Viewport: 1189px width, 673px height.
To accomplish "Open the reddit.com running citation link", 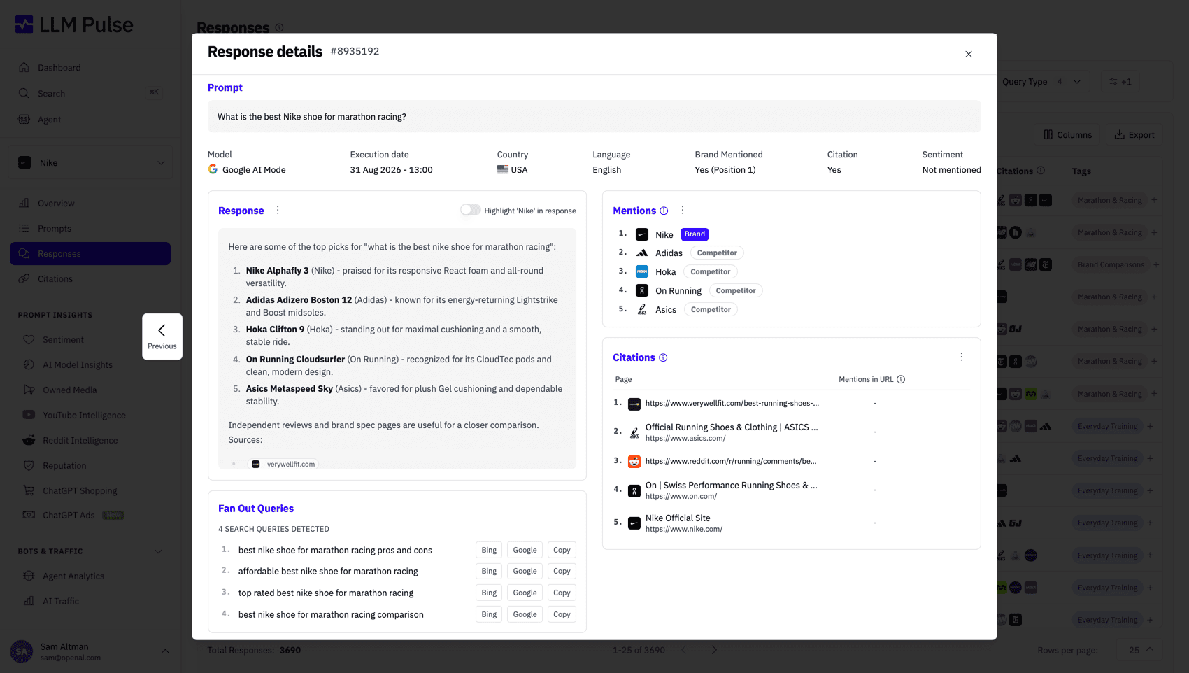I will [x=730, y=461].
